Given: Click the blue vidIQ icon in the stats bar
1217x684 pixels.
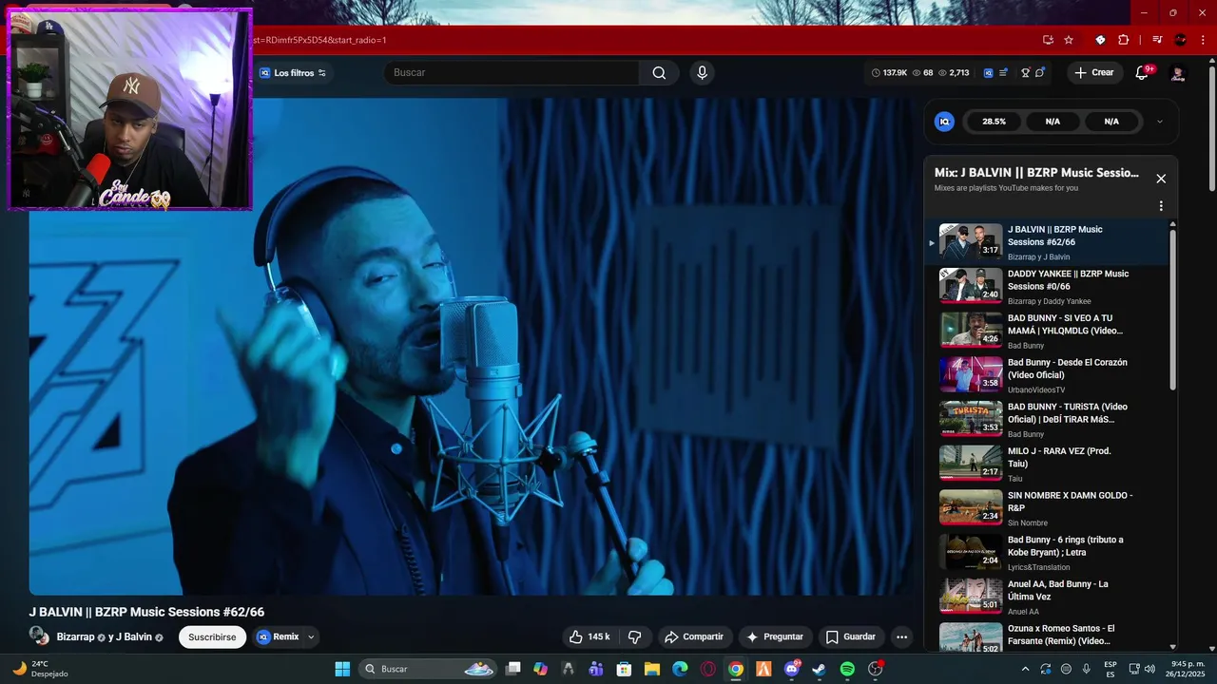Looking at the screenshot, I should click(988, 73).
